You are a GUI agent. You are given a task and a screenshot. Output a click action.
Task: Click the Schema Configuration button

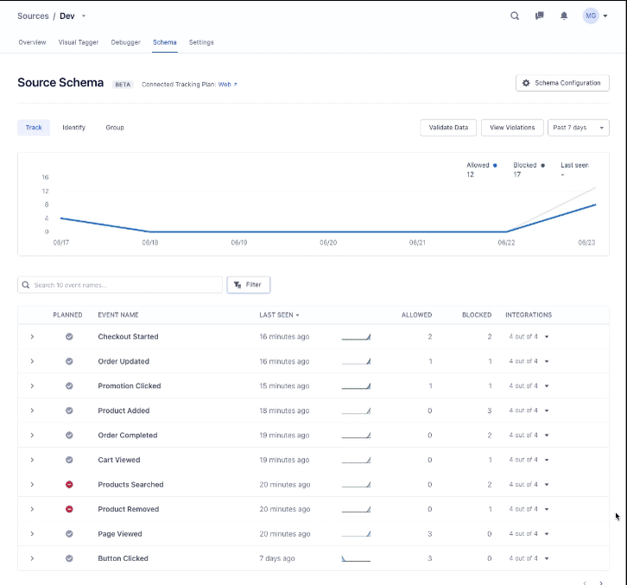pos(562,83)
